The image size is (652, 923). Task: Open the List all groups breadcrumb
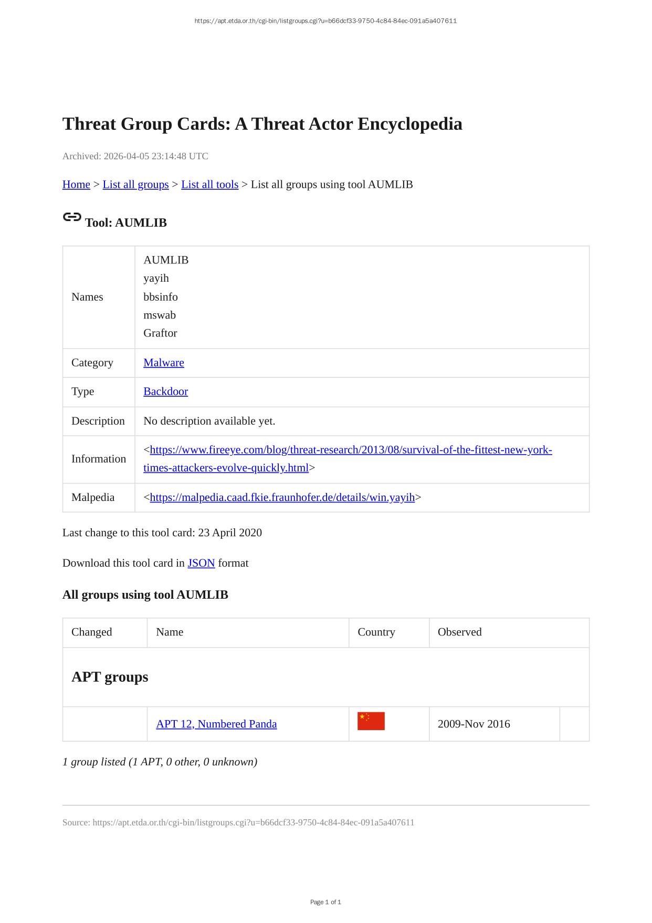click(135, 184)
